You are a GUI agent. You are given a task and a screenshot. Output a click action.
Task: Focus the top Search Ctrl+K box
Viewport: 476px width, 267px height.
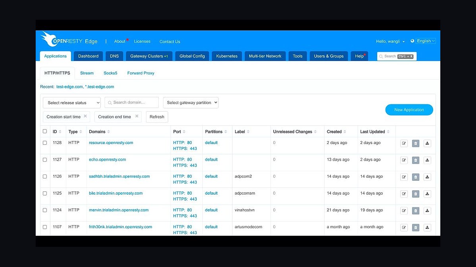tap(397, 56)
